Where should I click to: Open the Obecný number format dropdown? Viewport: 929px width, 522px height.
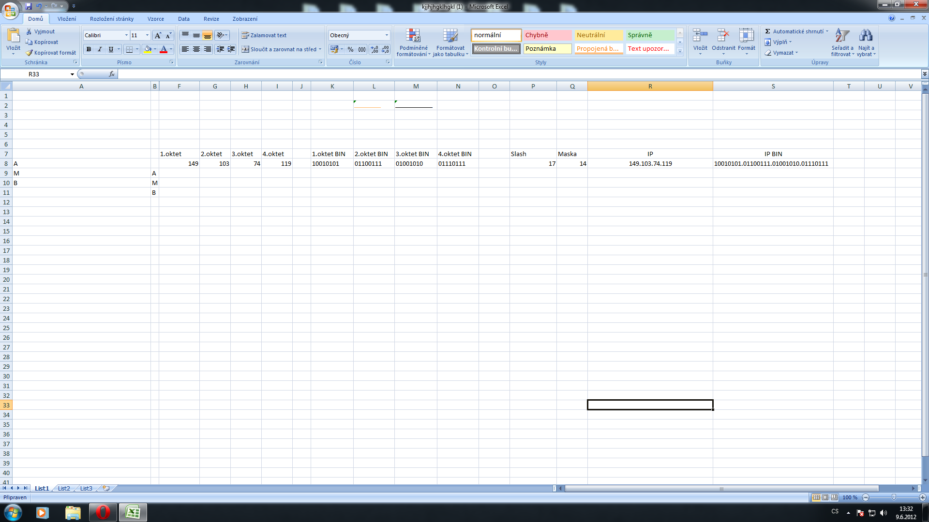click(x=387, y=35)
